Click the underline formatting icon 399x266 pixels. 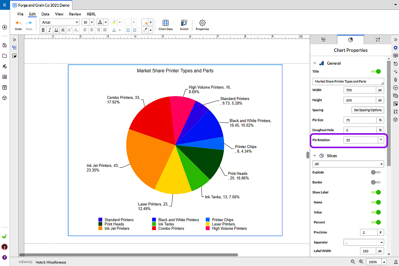coord(56,30)
